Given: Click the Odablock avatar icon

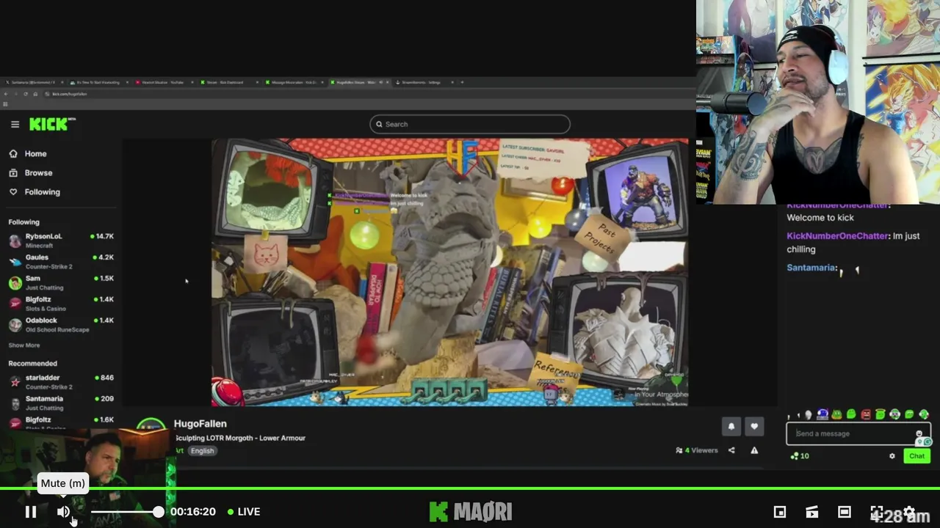Looking at the screenshot, I should point(15,325).
